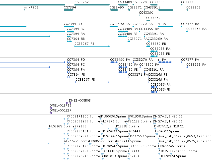212x160 pixels.
Task: Select the DMG7A2_2.N20.C1 label
Action: pyautogui.click(x=168, y=116)
